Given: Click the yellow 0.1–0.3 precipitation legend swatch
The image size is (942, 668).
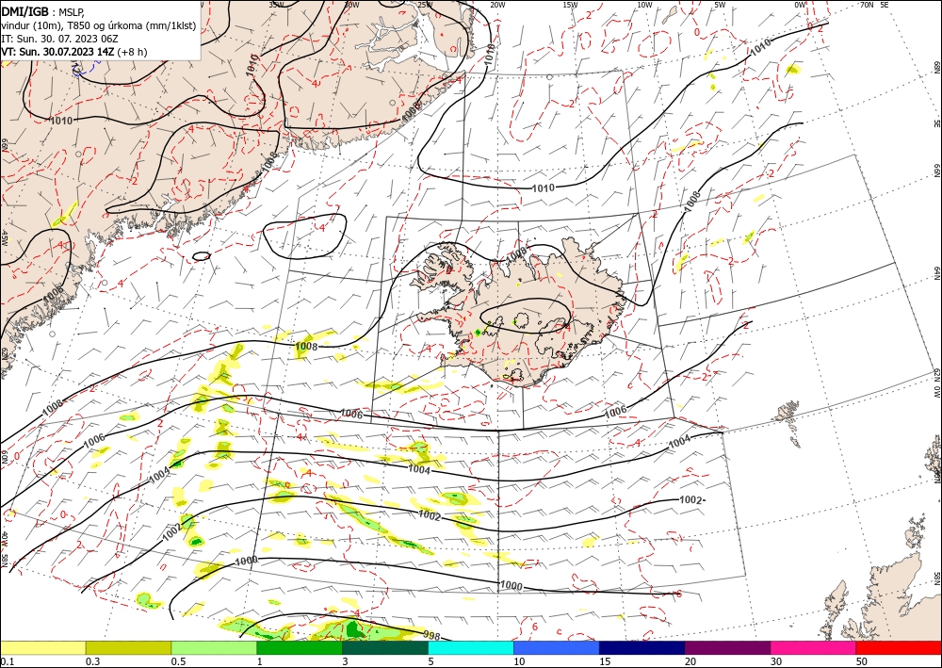Looking at the screenshot, I should (43, 647).
